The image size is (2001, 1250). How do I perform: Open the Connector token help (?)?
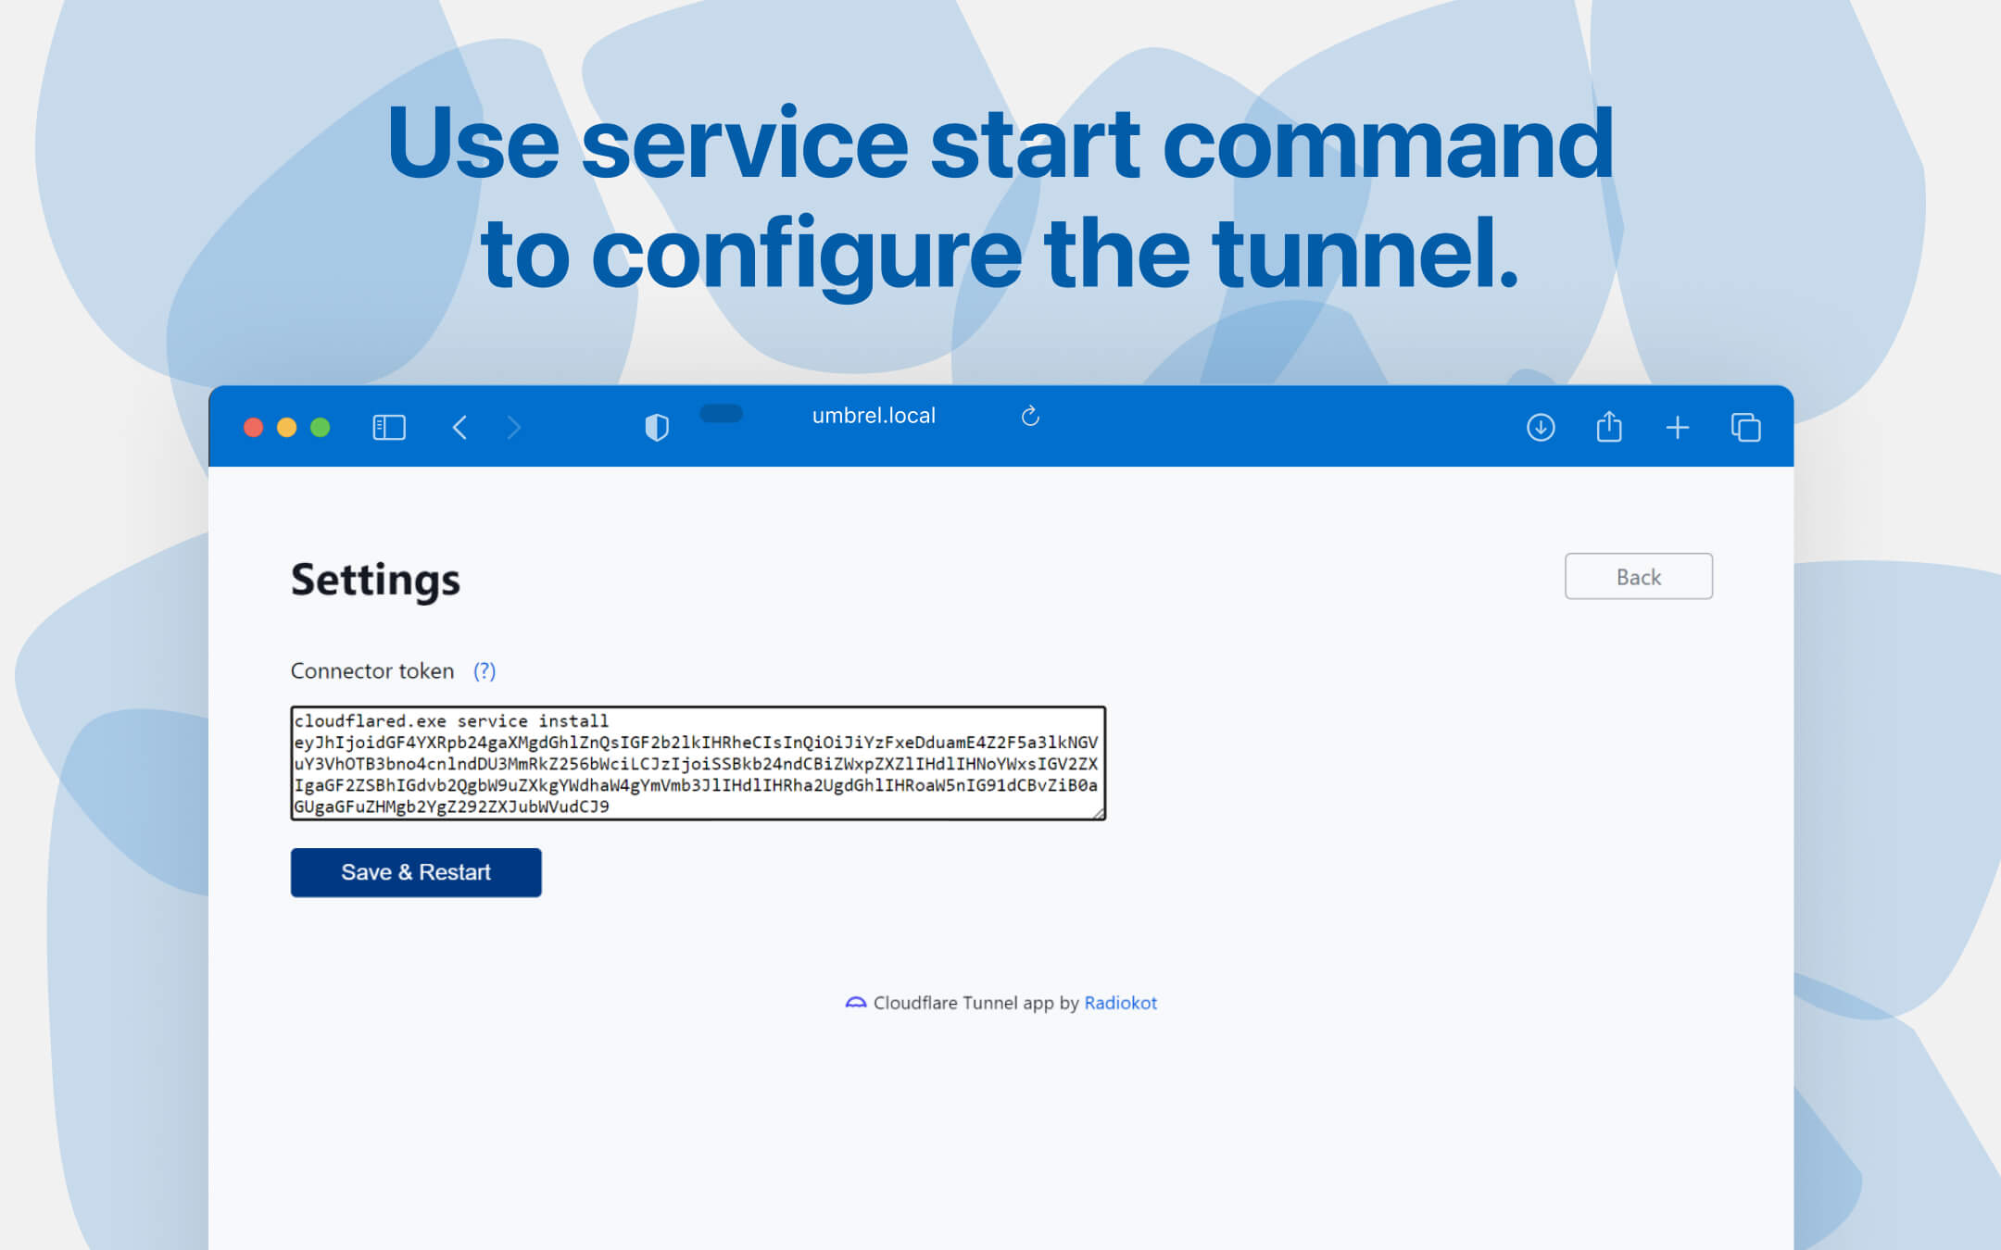[x=485, y=670]
